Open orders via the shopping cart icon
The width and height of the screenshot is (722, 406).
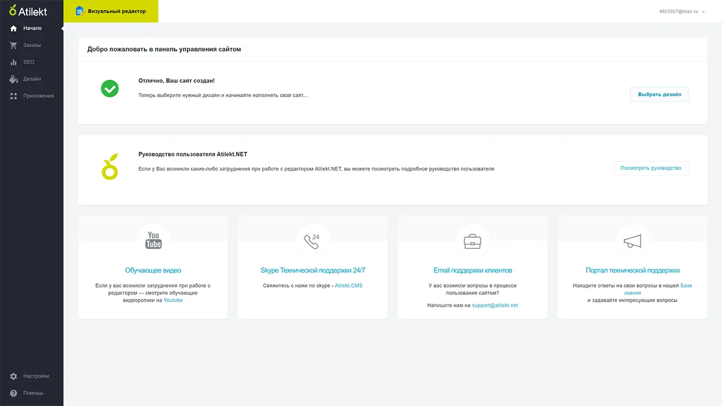tap(14, 45)
